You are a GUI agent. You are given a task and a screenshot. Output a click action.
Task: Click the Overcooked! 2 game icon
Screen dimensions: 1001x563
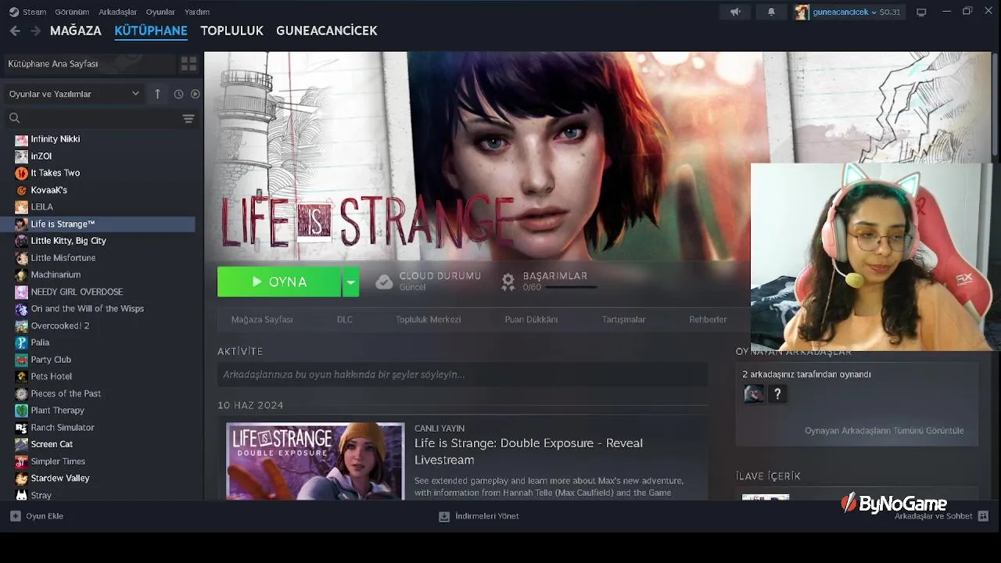click(21, 325)
